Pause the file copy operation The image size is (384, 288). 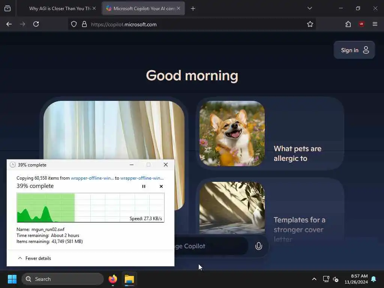144,186
